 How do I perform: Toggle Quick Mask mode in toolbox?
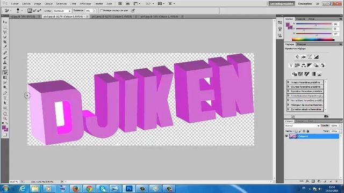click(5, 135)
